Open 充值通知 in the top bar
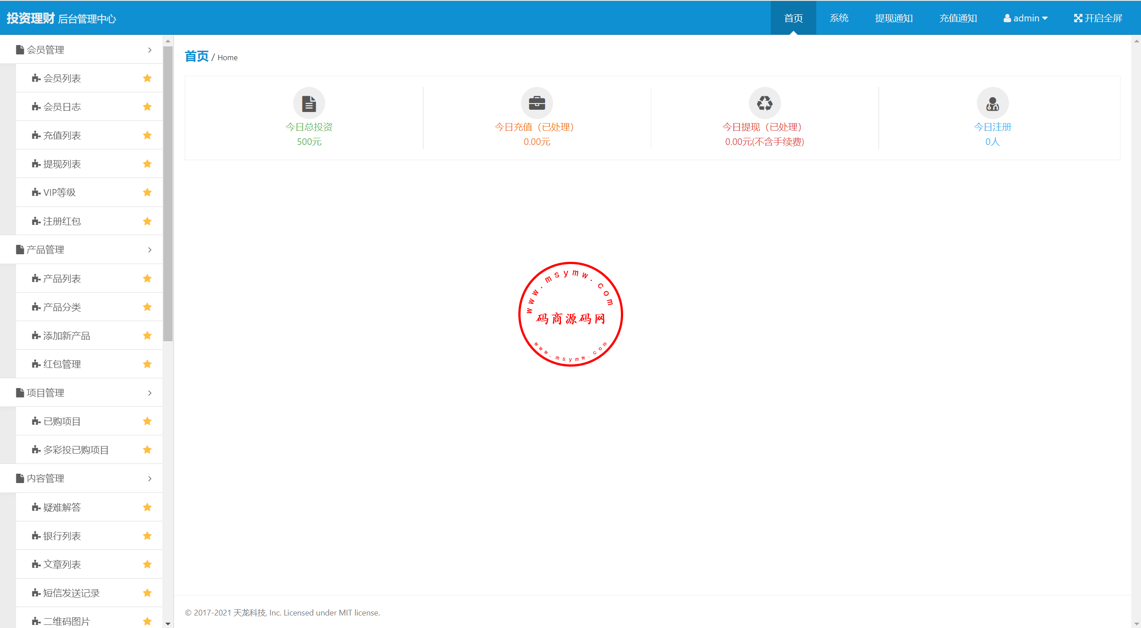Viewport: 1141px width, 628px height. pos(958,18)
